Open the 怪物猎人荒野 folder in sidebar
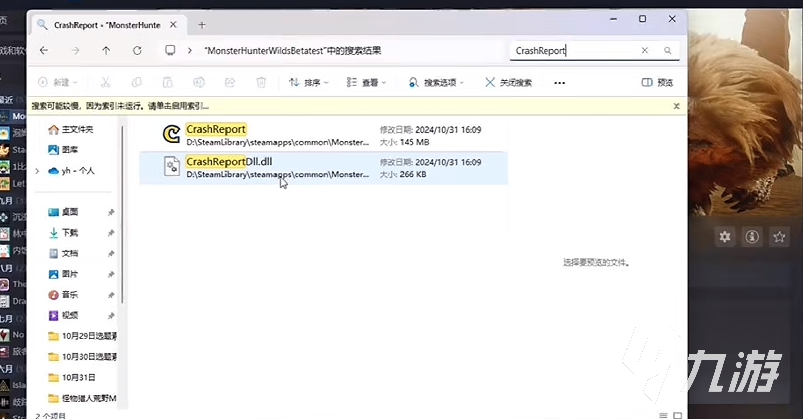 (x=82, y=398)
